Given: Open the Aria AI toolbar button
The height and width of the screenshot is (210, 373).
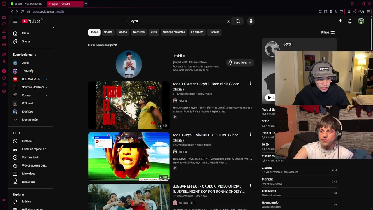Looking at the screenshot, I should 361,12.
